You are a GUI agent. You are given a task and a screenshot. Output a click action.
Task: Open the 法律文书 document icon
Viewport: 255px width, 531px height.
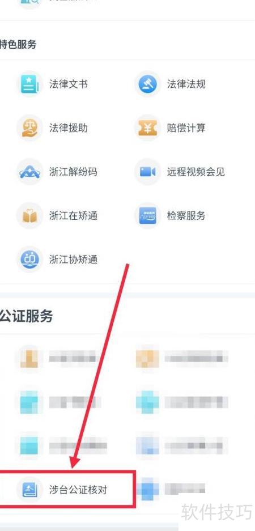[30, 84]
